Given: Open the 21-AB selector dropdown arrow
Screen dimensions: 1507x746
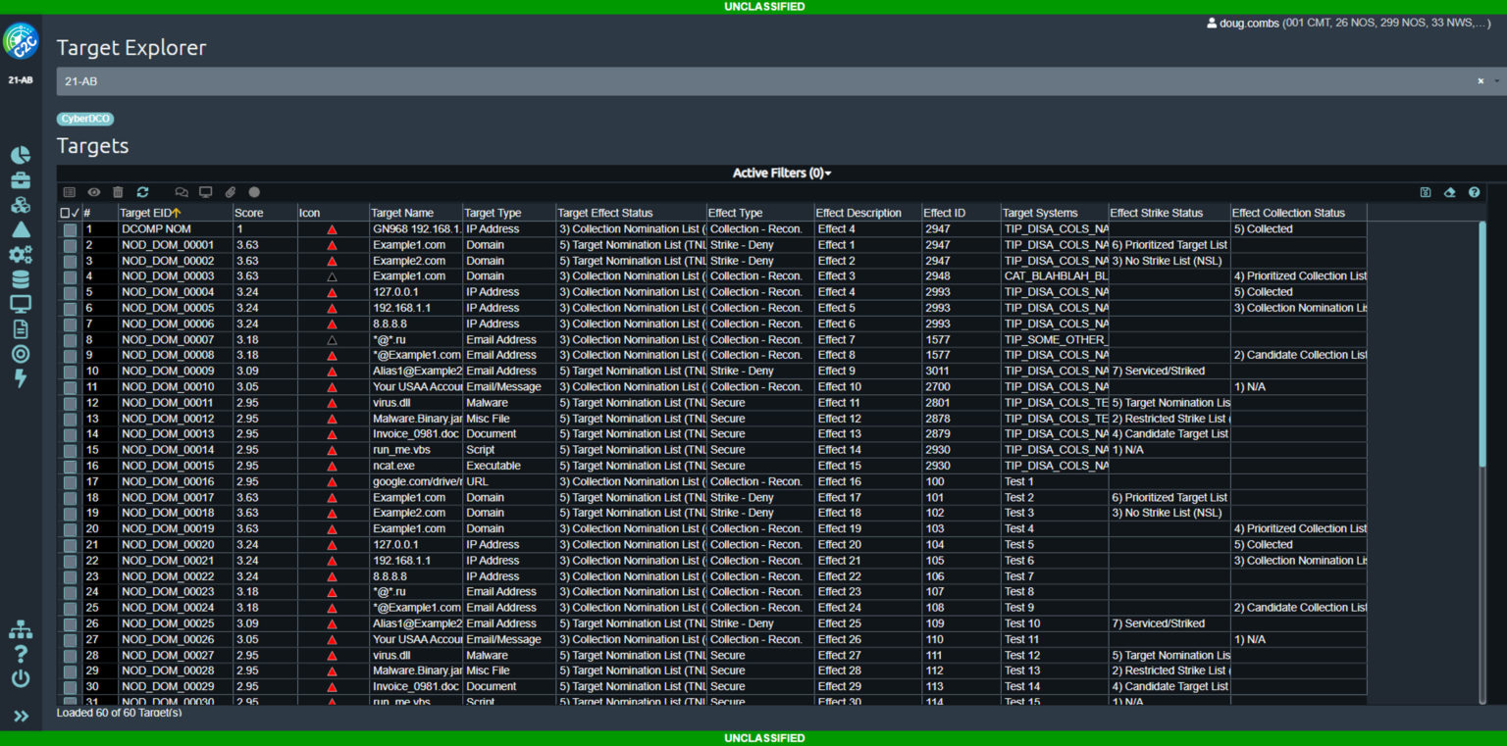Looking at the screenshot, I should coord(1497,81).
